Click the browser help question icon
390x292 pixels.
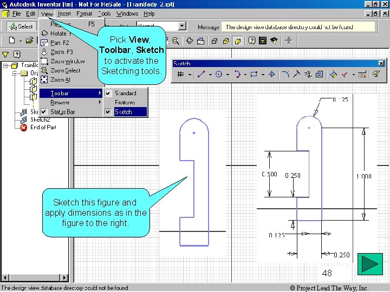click(17, 55)
